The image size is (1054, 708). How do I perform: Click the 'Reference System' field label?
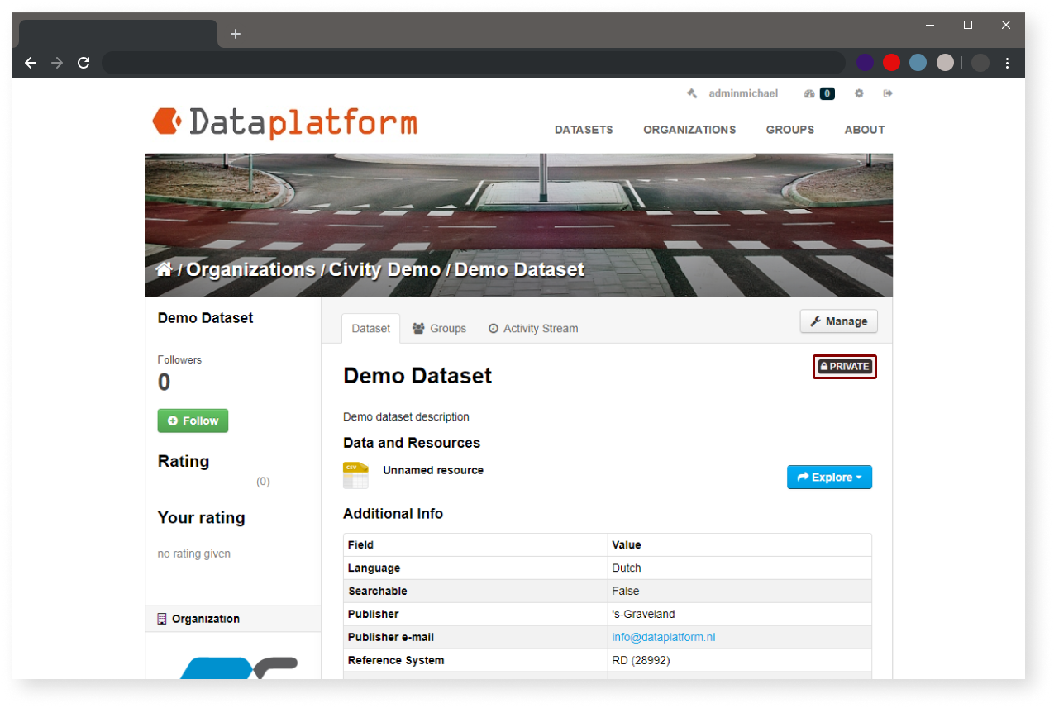point(396,660)
